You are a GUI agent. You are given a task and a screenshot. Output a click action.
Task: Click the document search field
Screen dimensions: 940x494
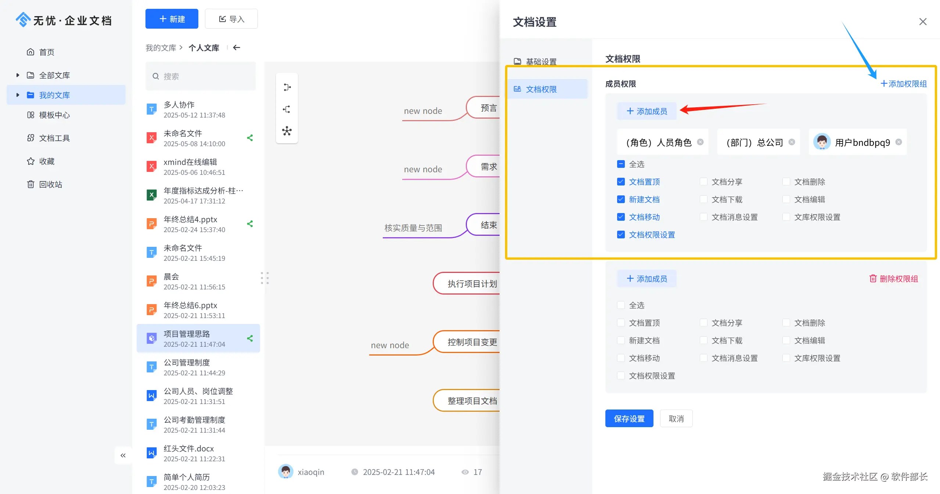[x=201, y=76]
